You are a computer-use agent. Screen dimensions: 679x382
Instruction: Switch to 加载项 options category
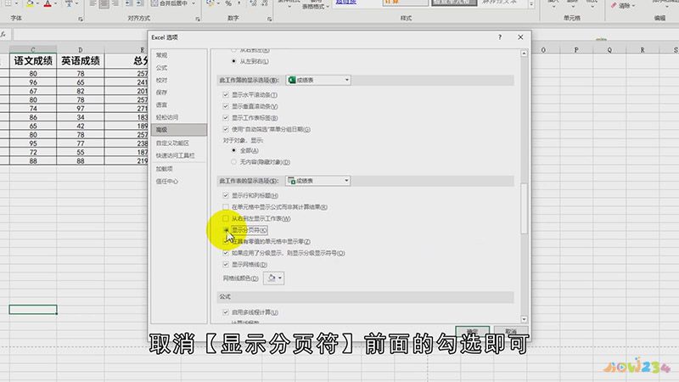pos(179,169)
